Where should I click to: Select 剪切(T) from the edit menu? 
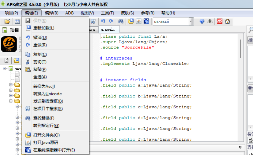pyautogui.click(x=55, y=62)
